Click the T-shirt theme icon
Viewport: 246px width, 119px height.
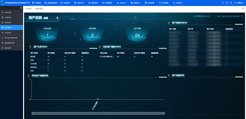pos(231,3)
